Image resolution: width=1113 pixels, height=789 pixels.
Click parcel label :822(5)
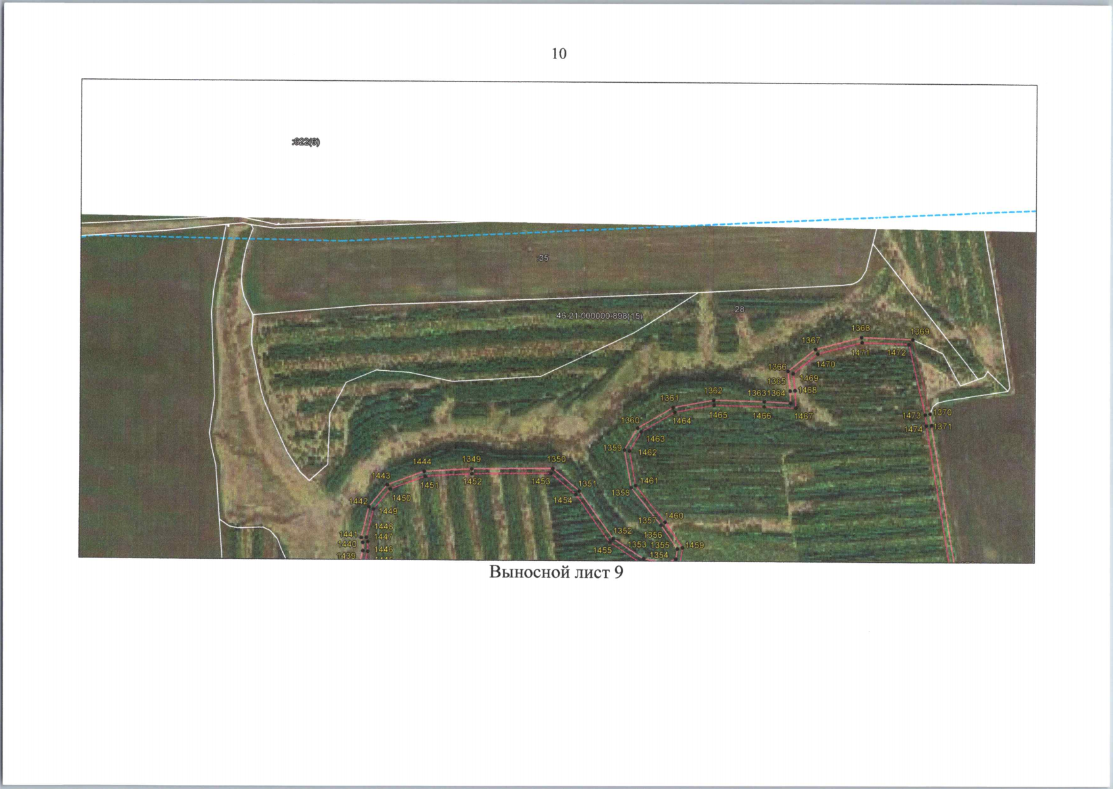pos(305,142)
